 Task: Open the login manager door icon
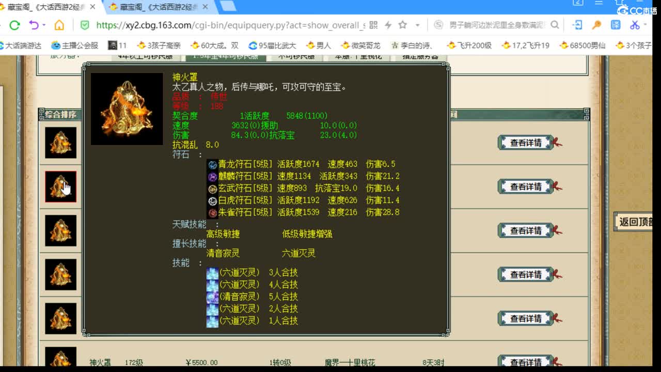[x=578, y=25]
